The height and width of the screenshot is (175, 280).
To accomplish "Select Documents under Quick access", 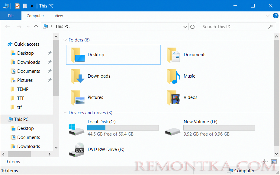I will 29,71.
